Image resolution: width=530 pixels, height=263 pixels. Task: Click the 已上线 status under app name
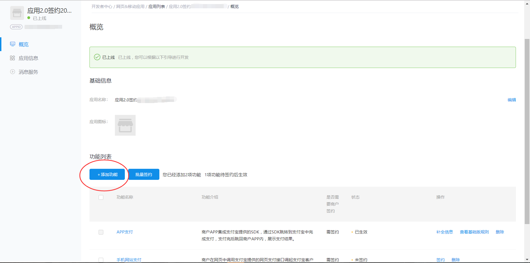(x=39, y=18)
